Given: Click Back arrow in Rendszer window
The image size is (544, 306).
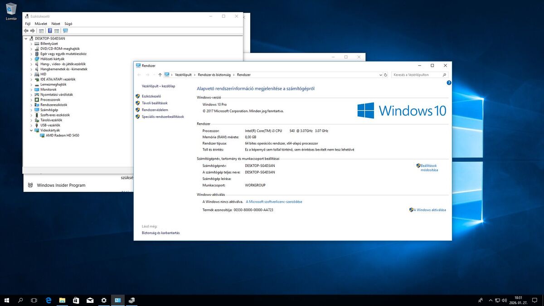Looking at the screenshot, I should pos(139,75).
